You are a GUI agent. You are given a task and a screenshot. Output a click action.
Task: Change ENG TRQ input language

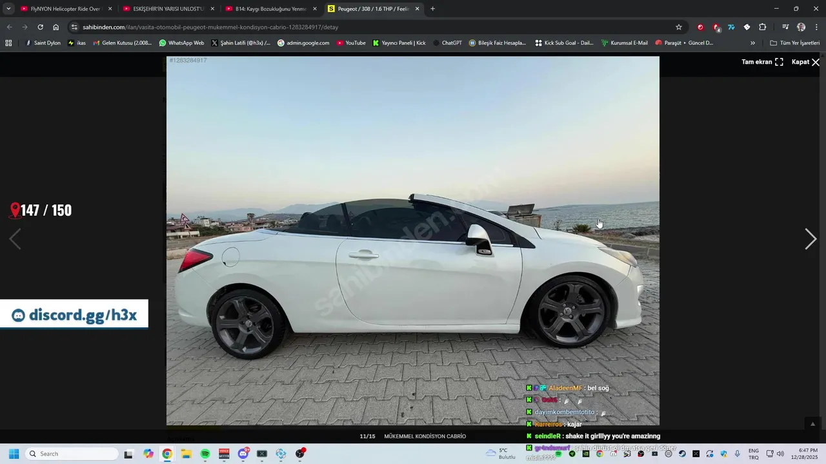pyautogui.click(x=753, y=454)
